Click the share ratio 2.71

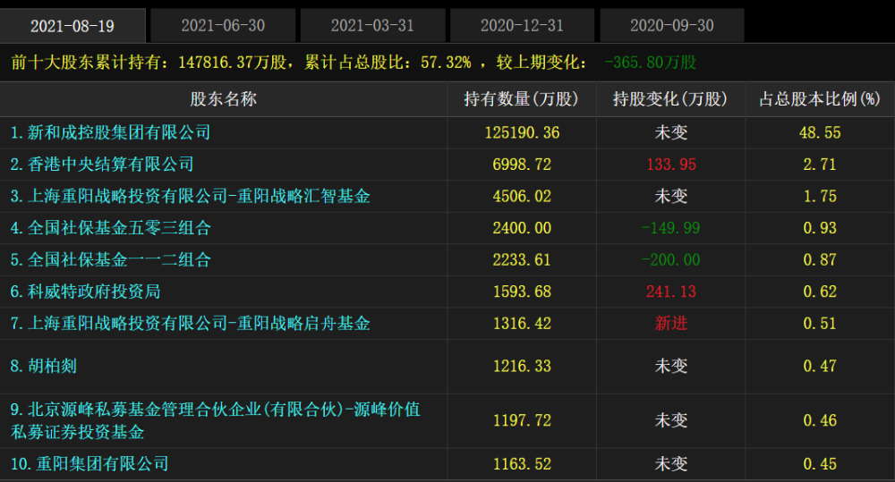point(820,165)
